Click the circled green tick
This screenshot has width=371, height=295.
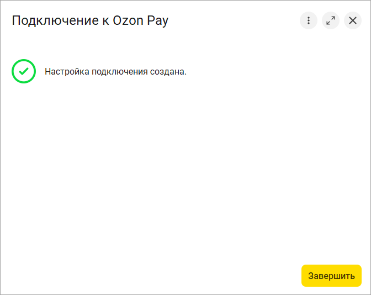[24, 71]
